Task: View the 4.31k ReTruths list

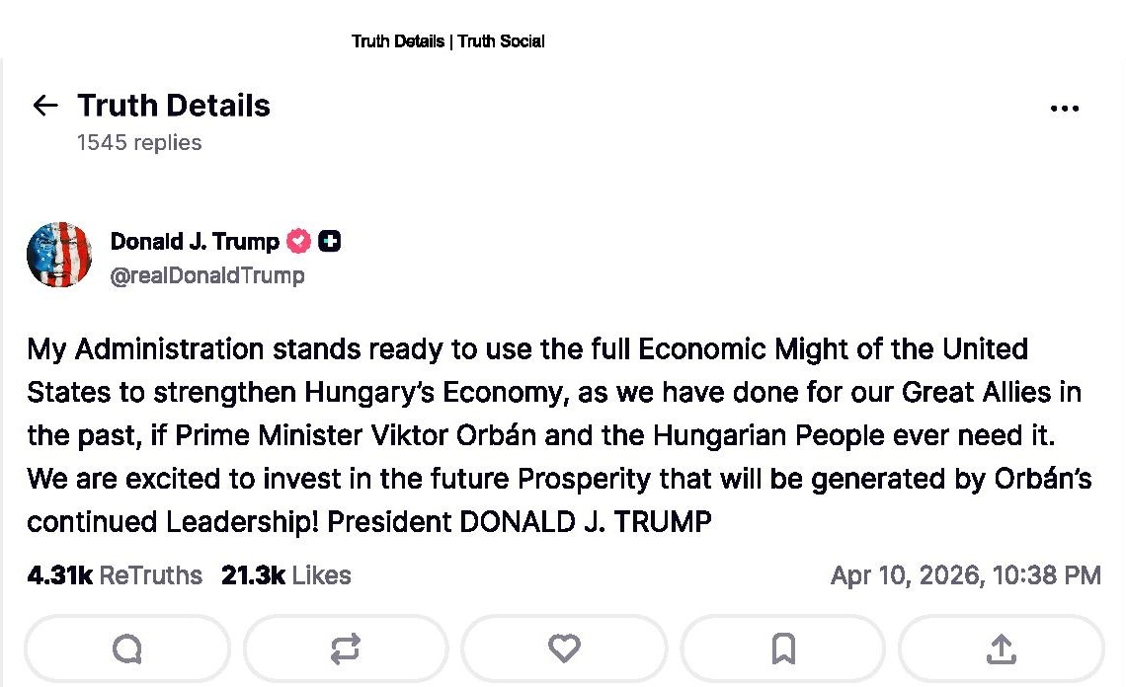Action: (x=115, y=575)
